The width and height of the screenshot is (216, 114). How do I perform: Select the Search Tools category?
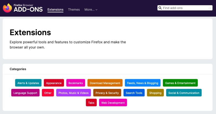pos(134,93)
